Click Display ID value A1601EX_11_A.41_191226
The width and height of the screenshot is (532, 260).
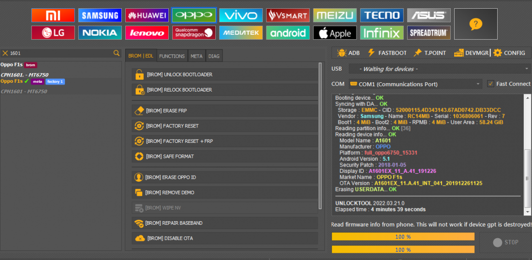[402, 171]
